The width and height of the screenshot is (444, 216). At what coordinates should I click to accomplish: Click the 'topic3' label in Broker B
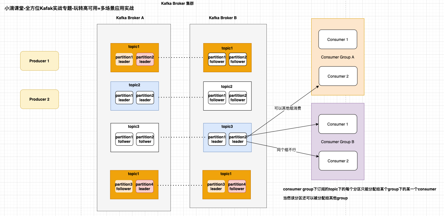tap(227, 127)
